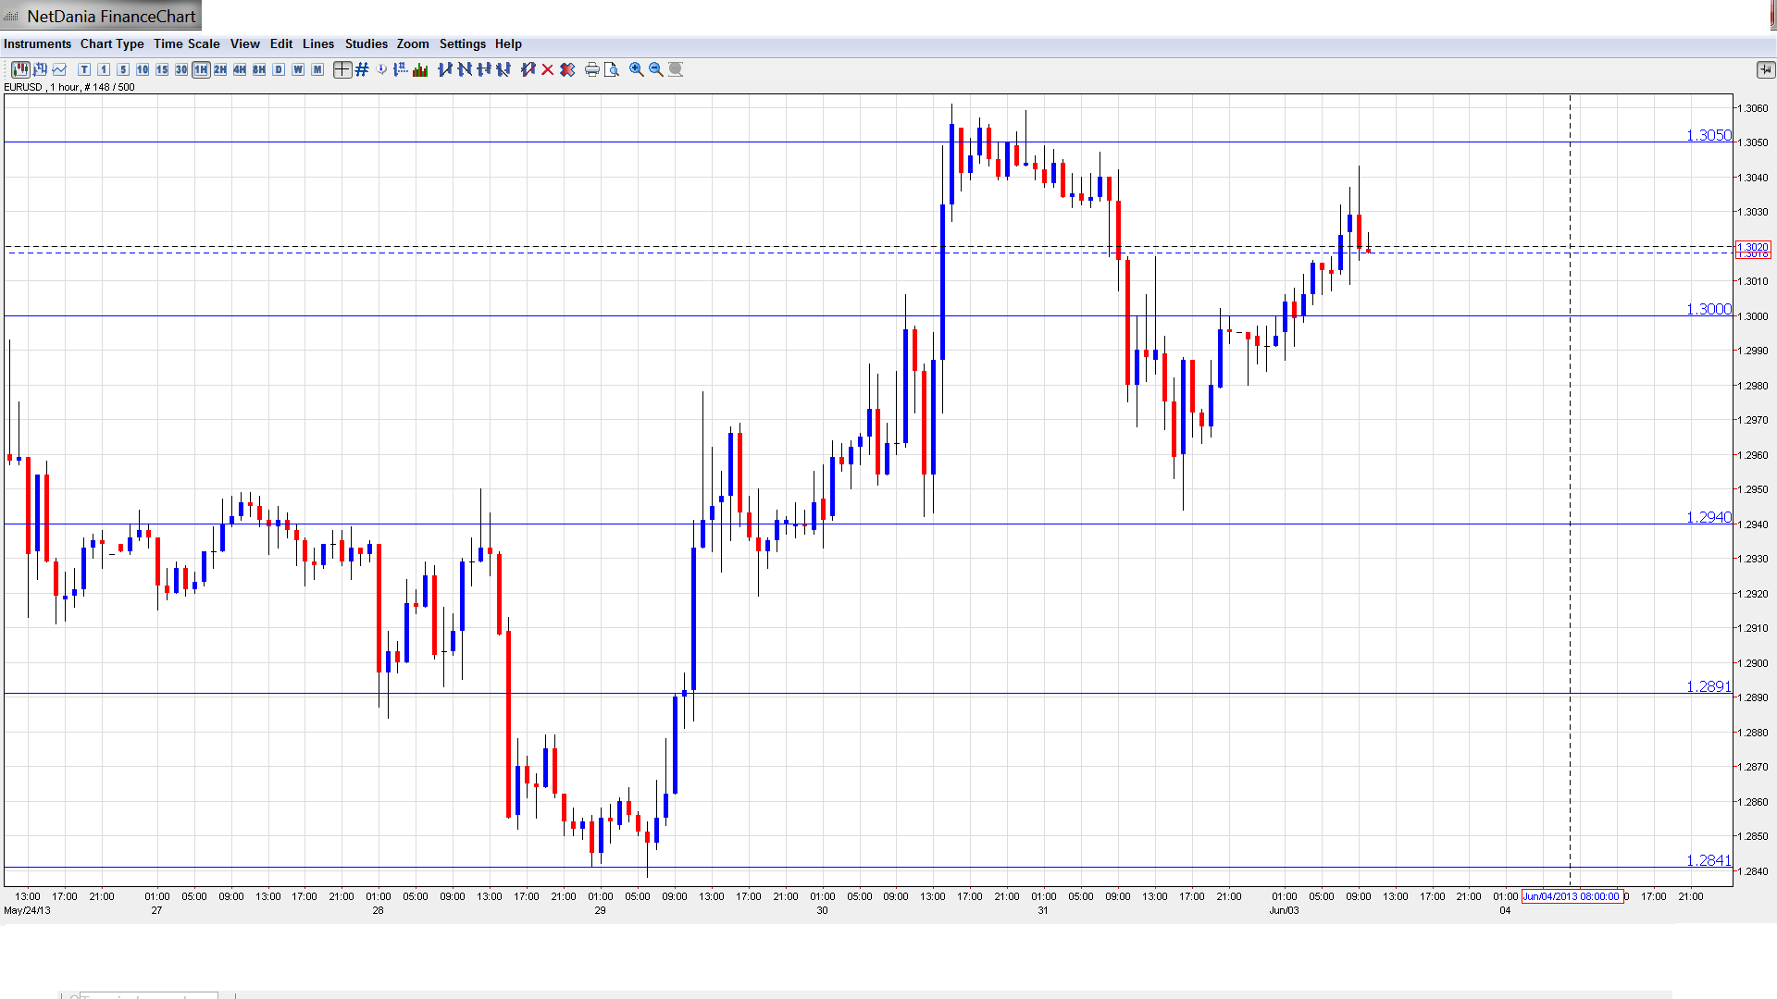Click the 1.2940 blue price line label
The height and width of the screenshot is (999, 1777).
click(x=1708, y=517)
